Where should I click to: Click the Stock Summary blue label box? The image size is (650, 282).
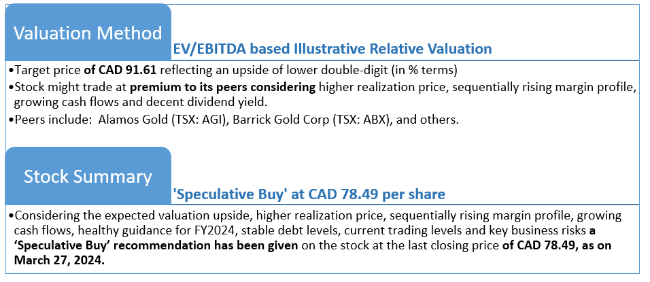coord(88,176)
